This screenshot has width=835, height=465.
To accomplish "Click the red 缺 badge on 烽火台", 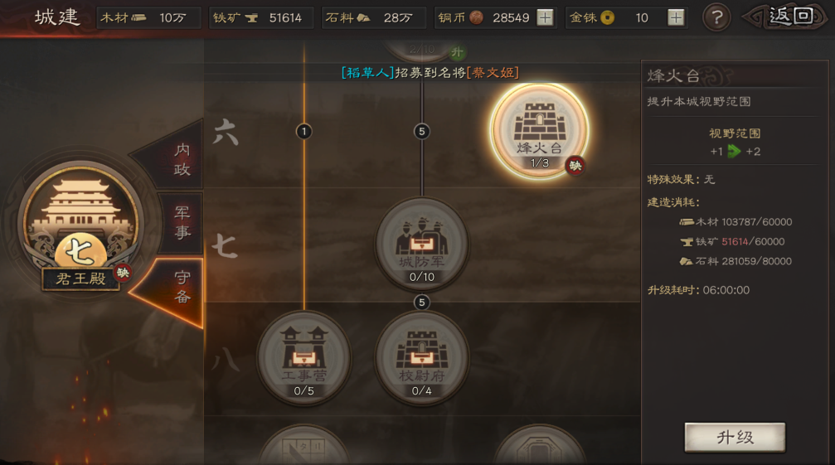I will (575, 166).
